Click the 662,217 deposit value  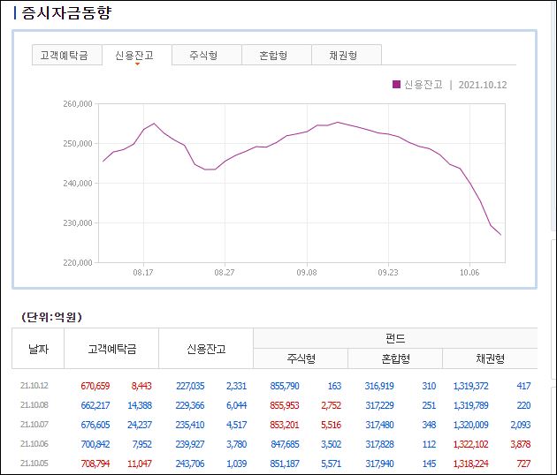95,405
